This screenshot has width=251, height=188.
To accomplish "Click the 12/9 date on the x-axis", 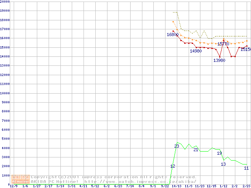I will tap(13, 186).
